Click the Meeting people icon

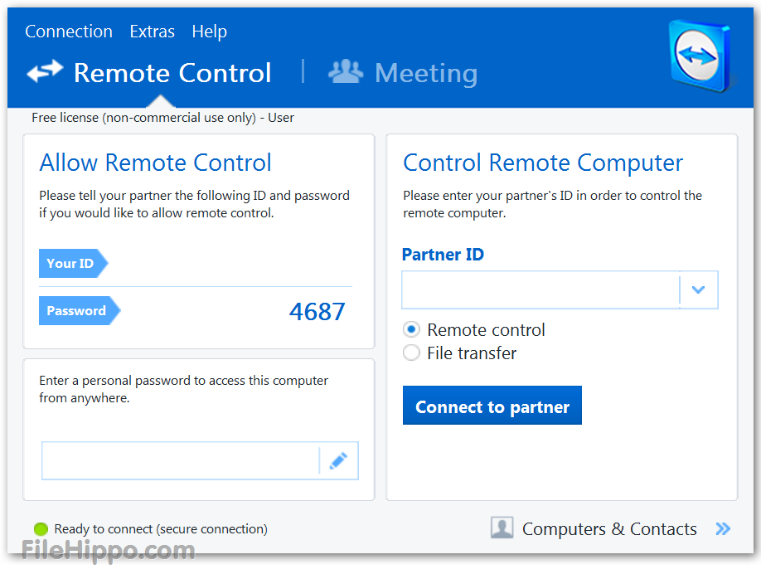click(346, 72)
